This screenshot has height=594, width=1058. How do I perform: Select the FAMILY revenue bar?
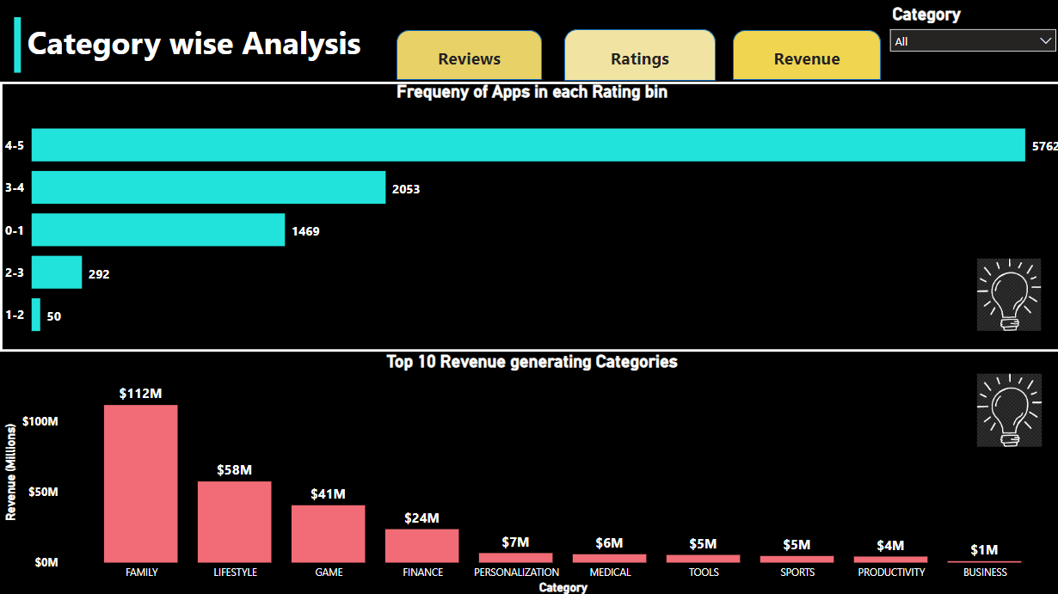141,481
